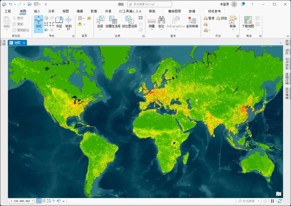This screenshot has width=291, height=206.
Task: Open notifications bell icon
Action: [x=243, y=4]
